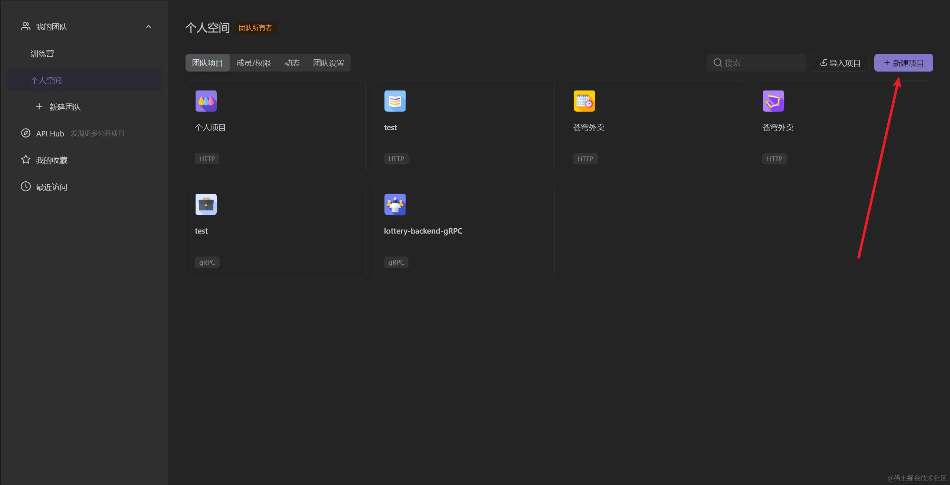Collapse the 我的团队 section chevron
The width and height of the screenshot is (950, 485).
coord(149,27)
